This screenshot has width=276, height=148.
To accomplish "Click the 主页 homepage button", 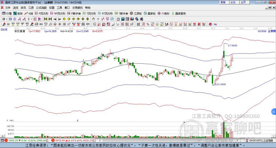I will click(245, 2).
